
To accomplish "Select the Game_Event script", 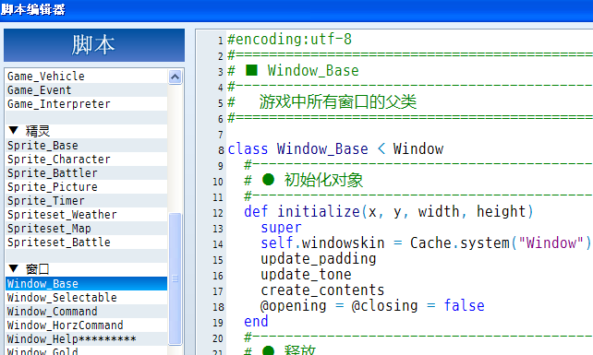I will 87,90.
